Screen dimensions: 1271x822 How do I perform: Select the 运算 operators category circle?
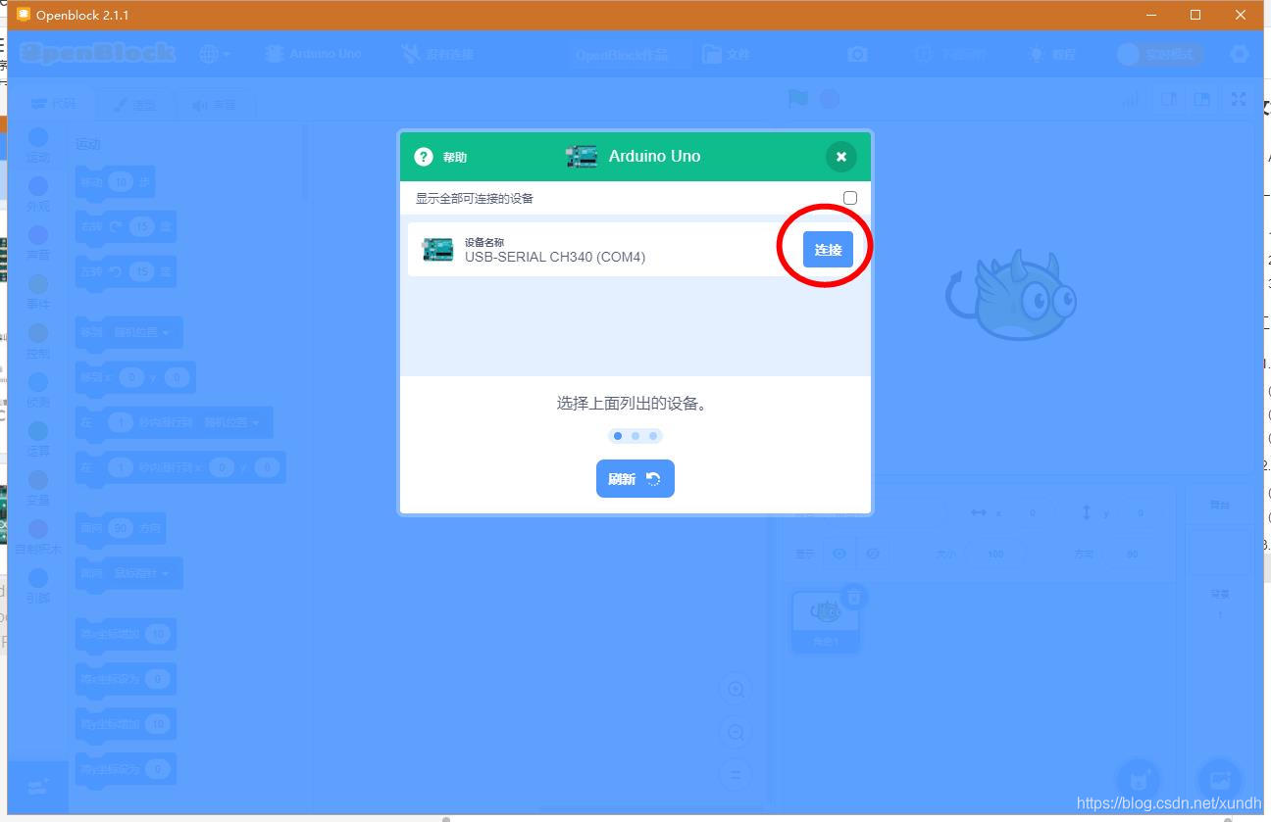click(37, 431)
